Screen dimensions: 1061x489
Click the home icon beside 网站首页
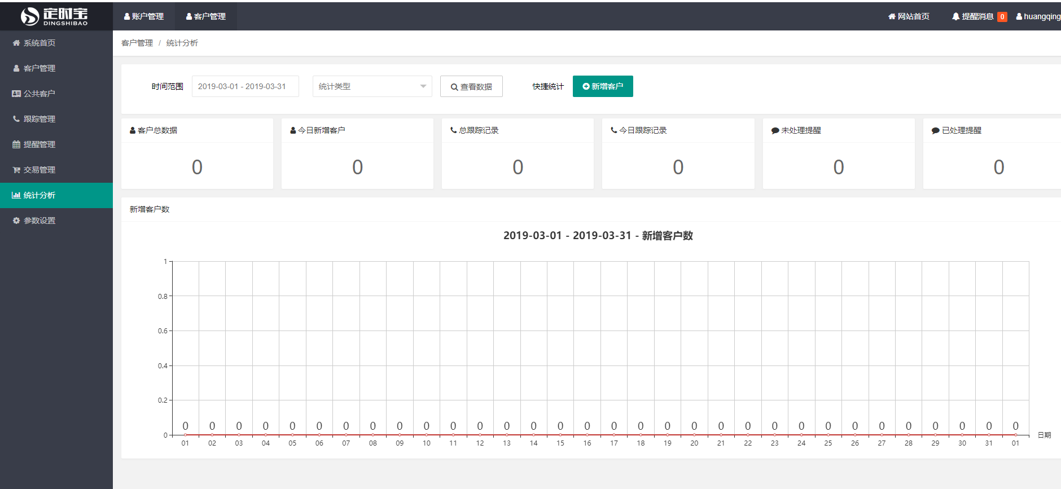[x=892, y=16]
